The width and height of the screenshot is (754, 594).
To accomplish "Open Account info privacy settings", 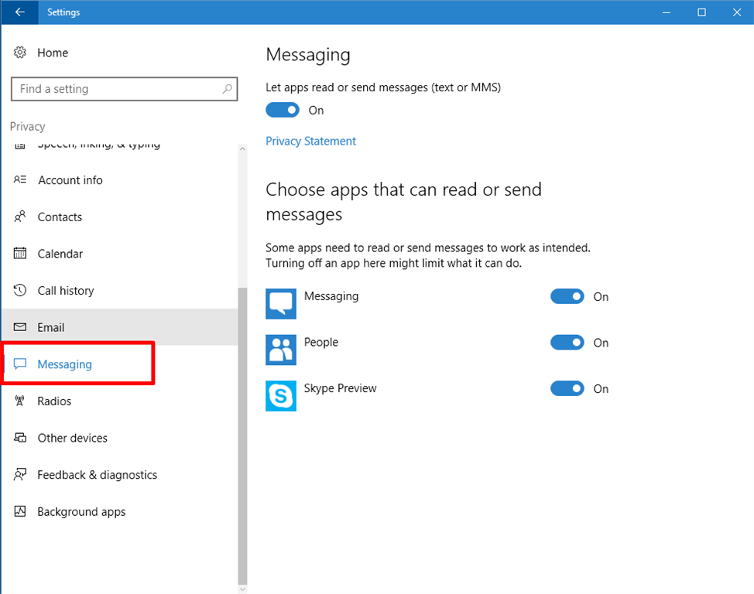I will 120,179.
